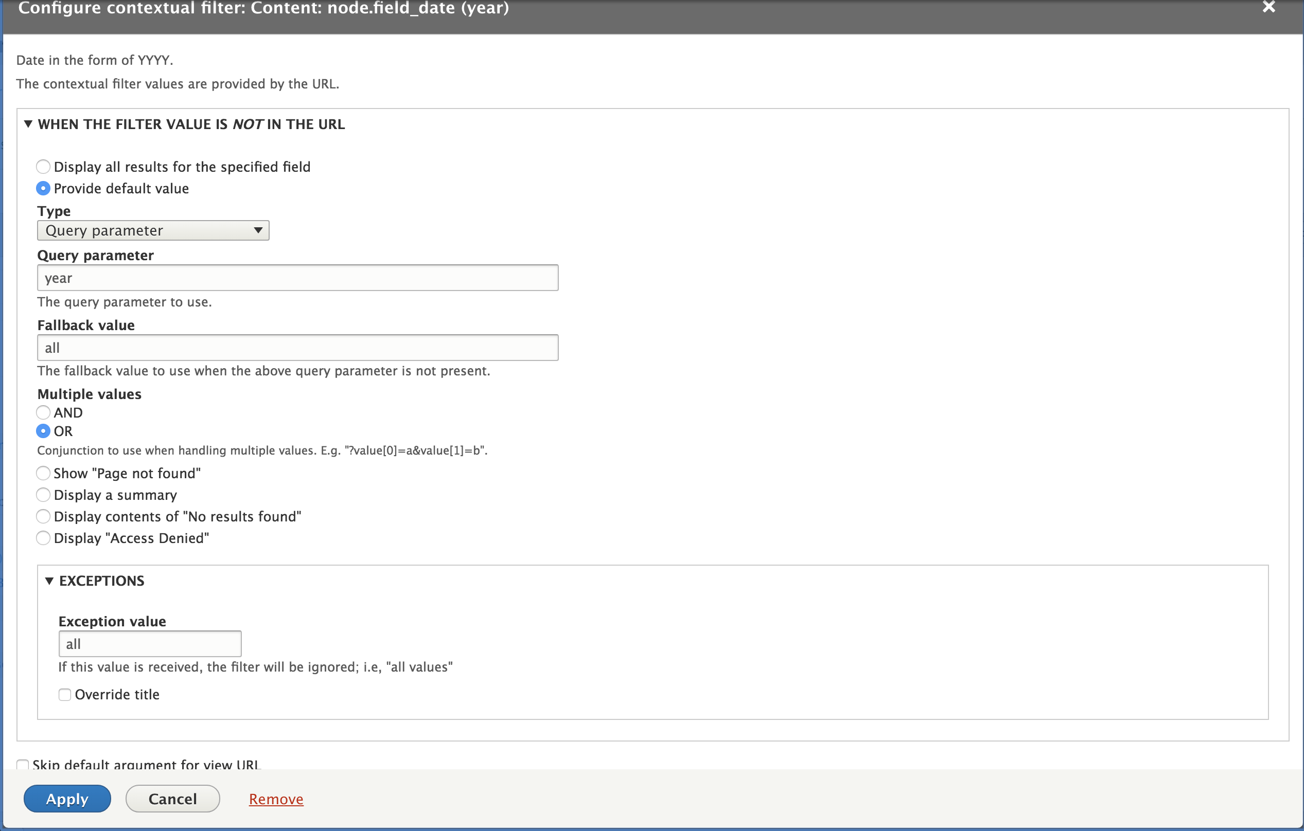
Task: Select the AND multiple values radio button
Action: pyautogui.click(x=43, y=412)
